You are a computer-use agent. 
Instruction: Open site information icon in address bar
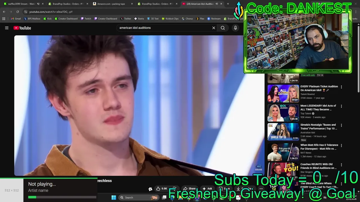(26, 12)
